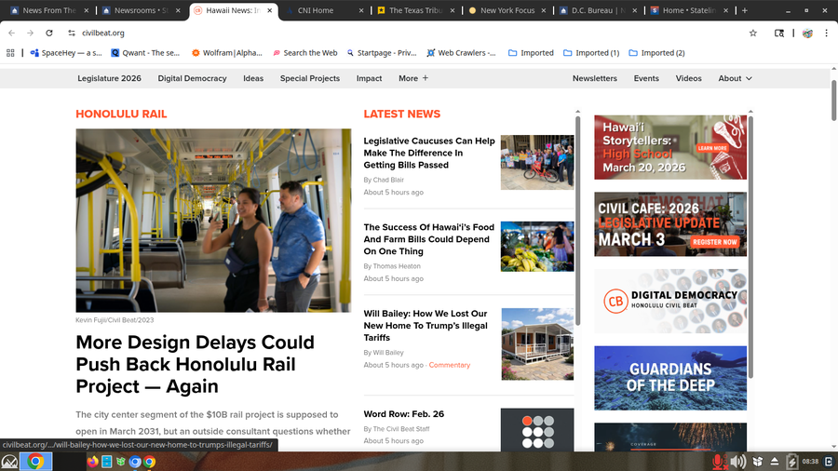Bookmark this page with the star icon
Screen dimensions: 838x471
click(x=752, y=33)
